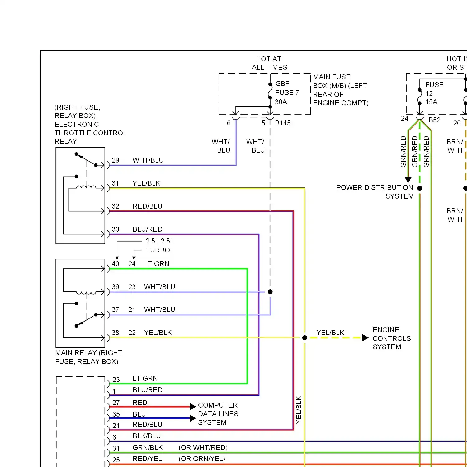Click the arrowhead above Power Distribution System

(408, 180)
